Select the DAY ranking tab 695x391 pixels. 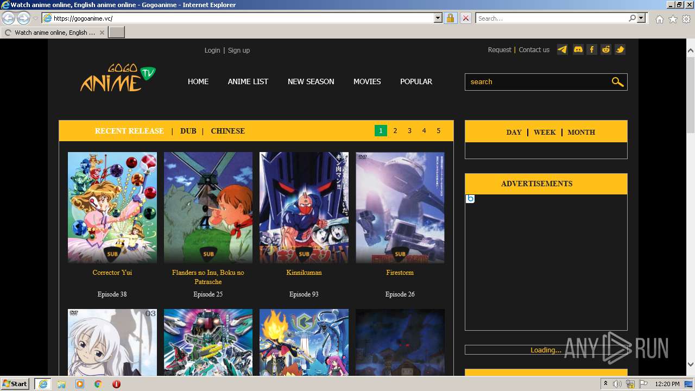tap(514, 132)
